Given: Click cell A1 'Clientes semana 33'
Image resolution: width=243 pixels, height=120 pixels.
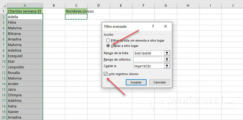Looking at the screenshot, I should (x=25, y=11).
